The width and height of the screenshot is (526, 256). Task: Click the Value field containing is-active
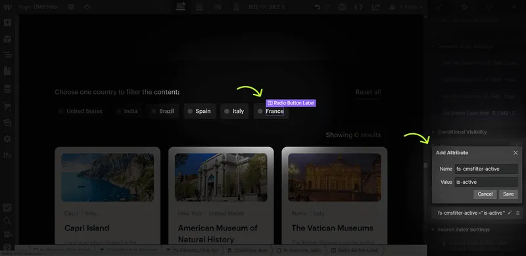pyautogui.click(x=486, y=182)
